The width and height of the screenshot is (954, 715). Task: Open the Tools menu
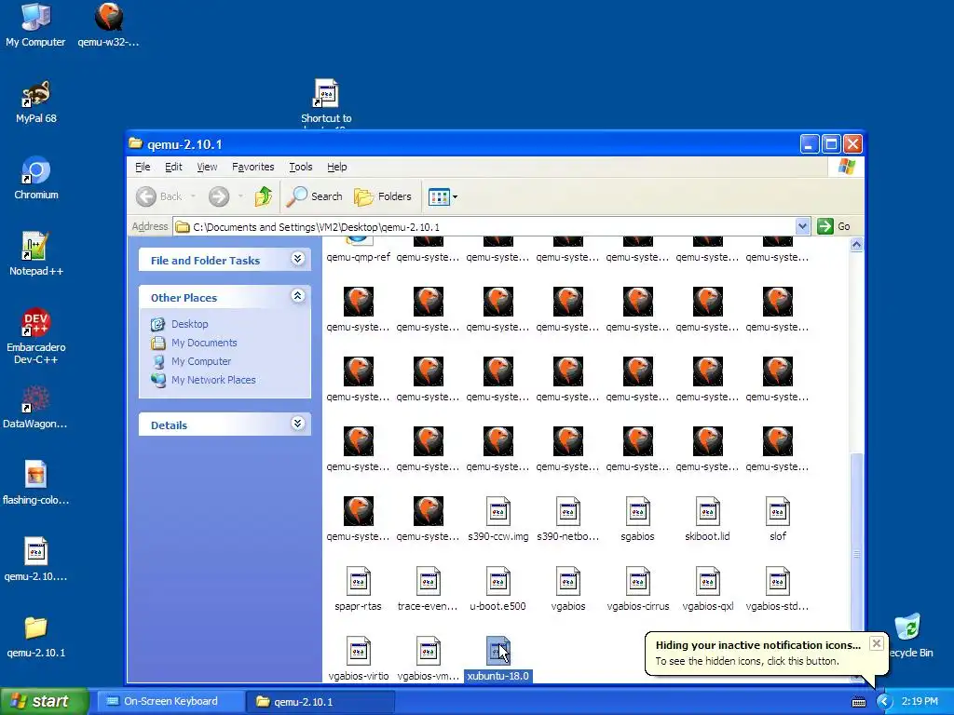(x=301, y=167)
